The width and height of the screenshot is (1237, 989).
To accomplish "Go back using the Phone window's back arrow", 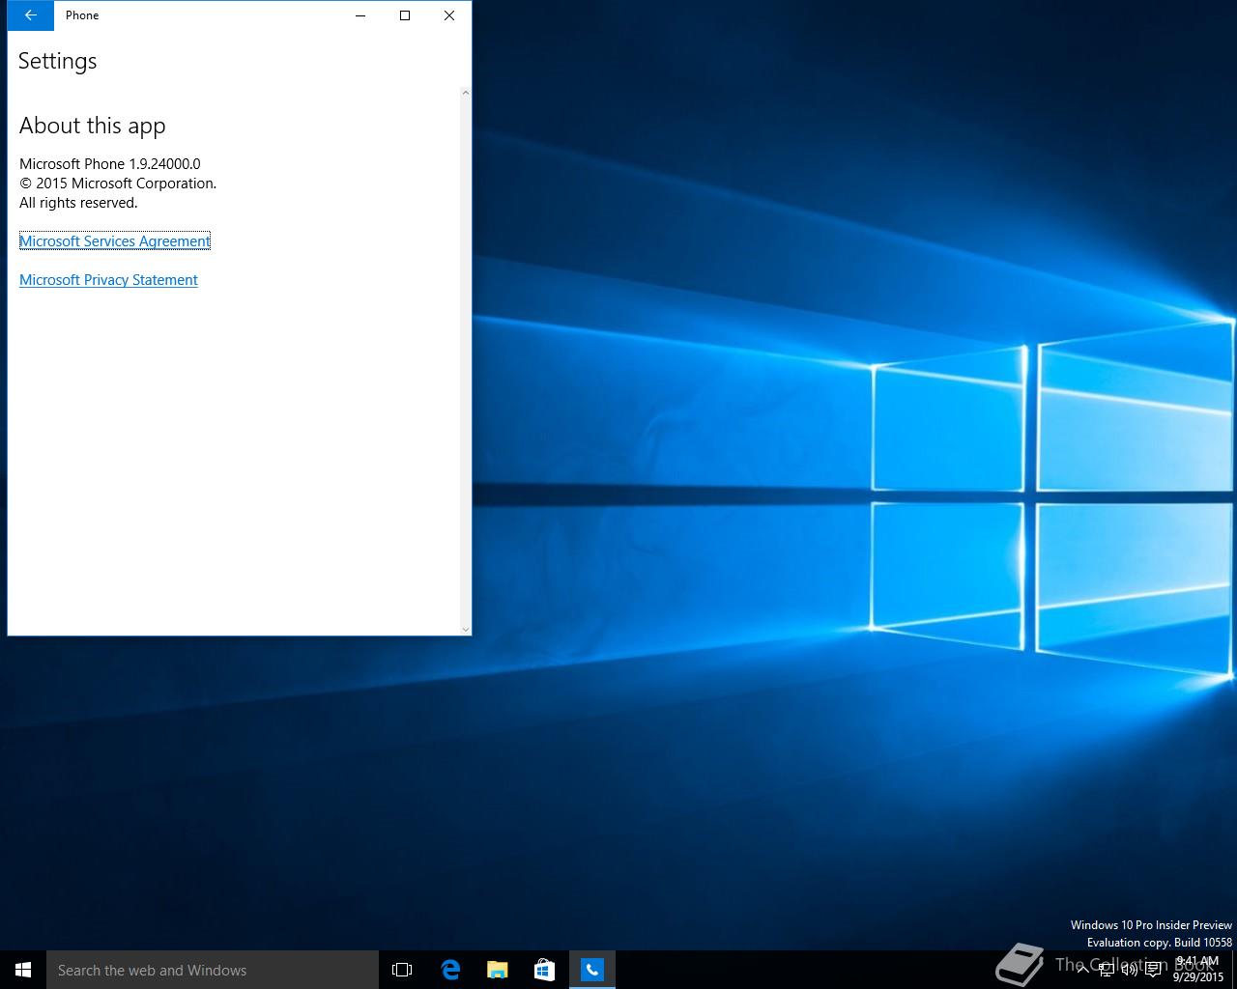I will 30,15.
